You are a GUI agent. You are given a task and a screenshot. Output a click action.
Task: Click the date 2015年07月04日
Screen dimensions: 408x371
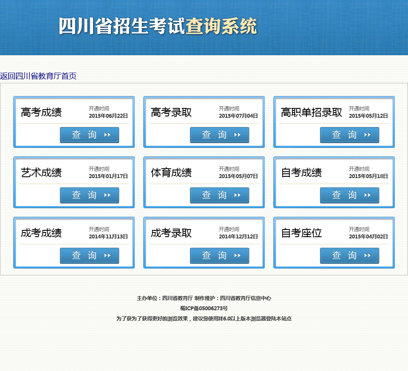point(238,116)
